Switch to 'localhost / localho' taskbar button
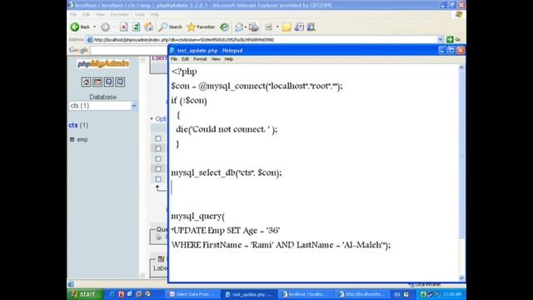The width and height of the screenshot is (533, 300). [306, 294]
